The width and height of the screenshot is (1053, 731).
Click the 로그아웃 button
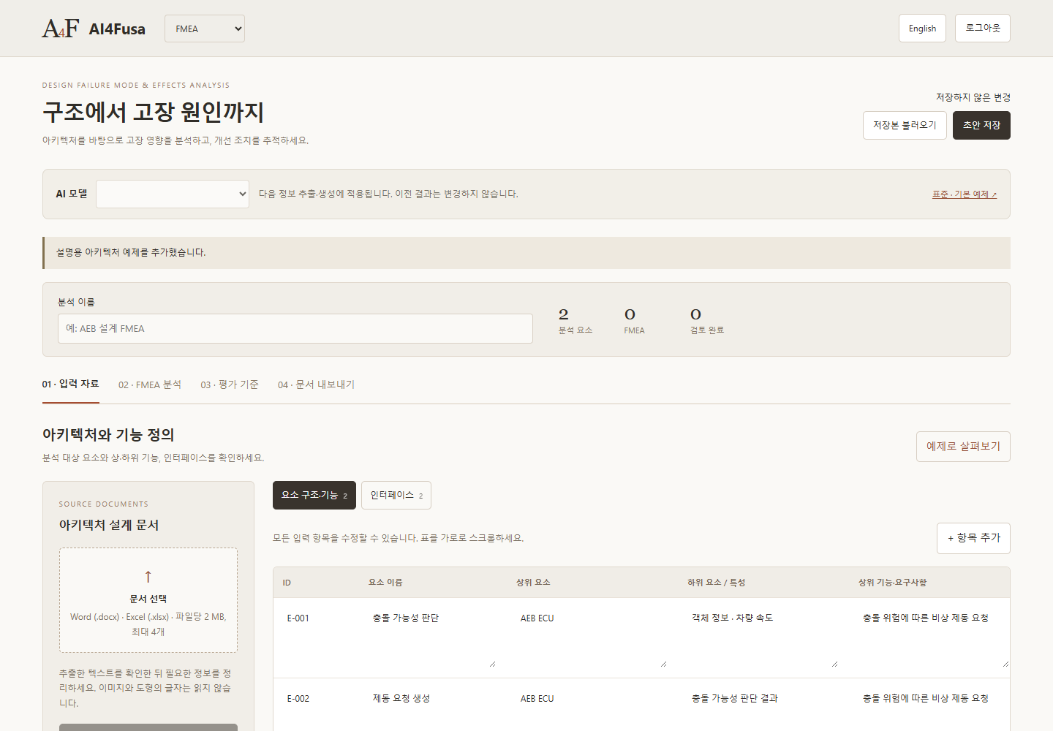983,28
